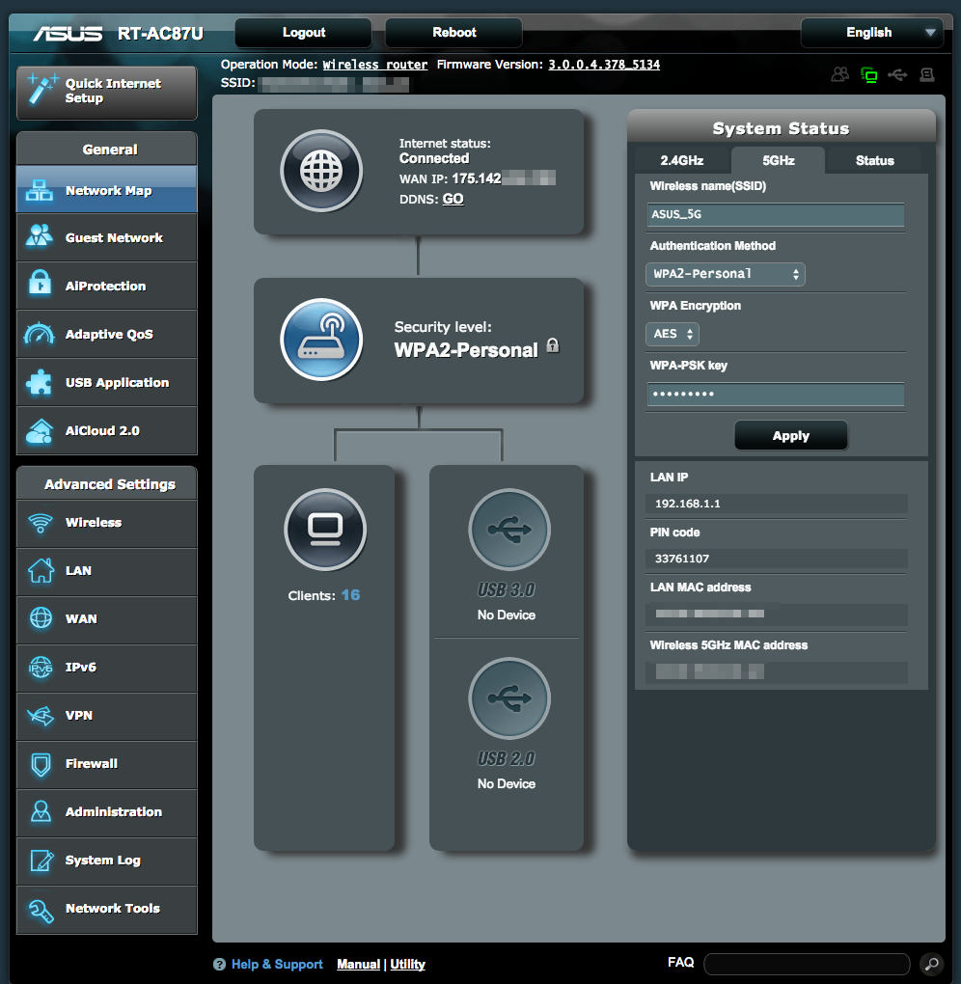Switch to the Status tab
This screenshot has width=961, height=984.
click(x=874, y=161)
